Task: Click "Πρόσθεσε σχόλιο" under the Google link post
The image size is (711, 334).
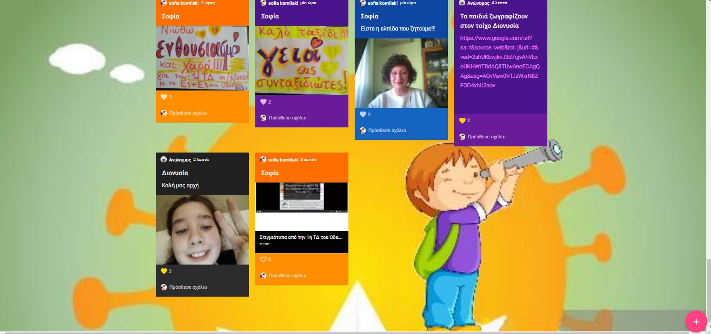Action: [x=486, y=137]
